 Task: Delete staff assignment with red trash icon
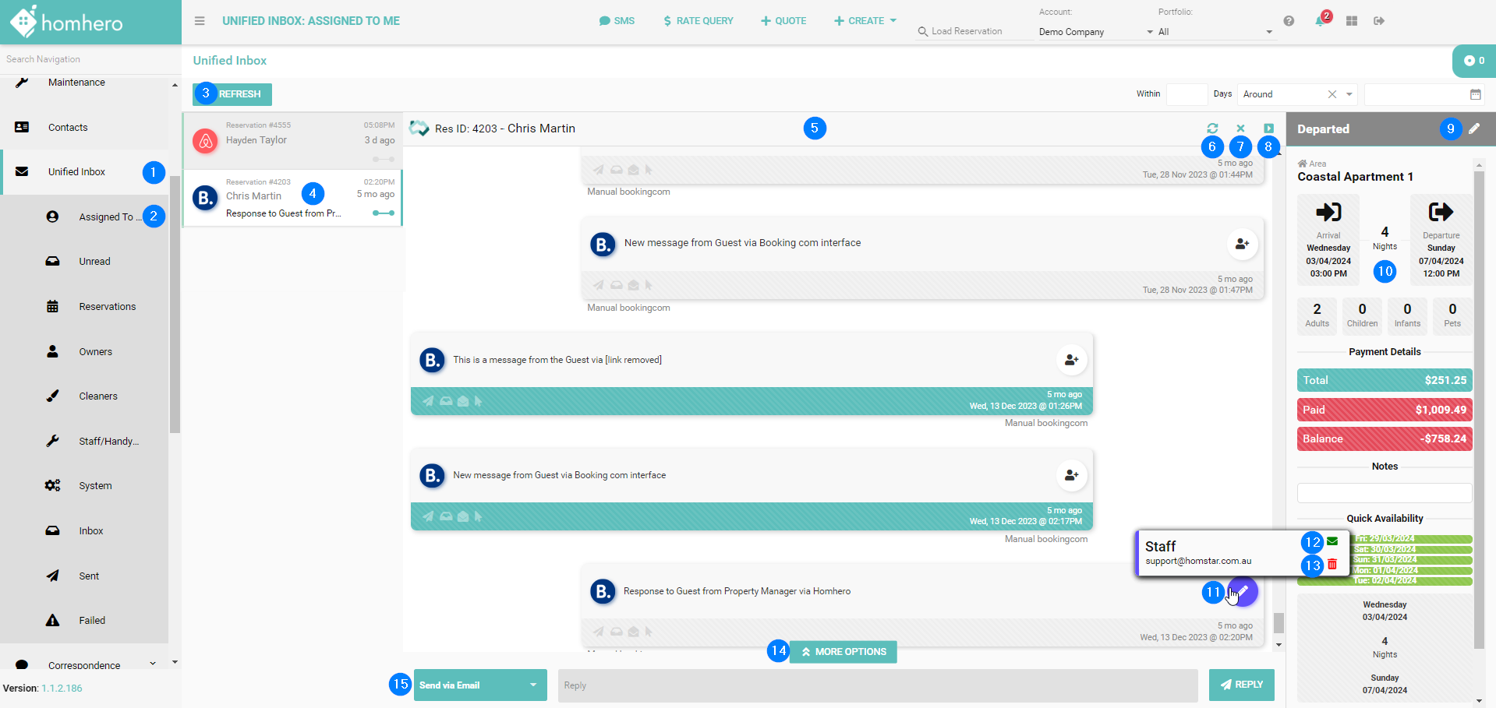pyautogui.click(x=1332, y=564)
